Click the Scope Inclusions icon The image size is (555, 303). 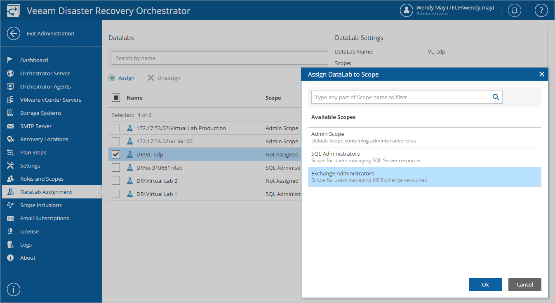click(11, 205)
